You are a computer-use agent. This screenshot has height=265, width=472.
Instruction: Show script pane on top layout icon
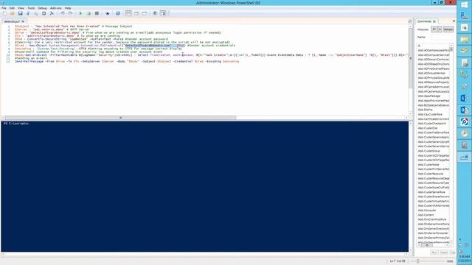128,13
